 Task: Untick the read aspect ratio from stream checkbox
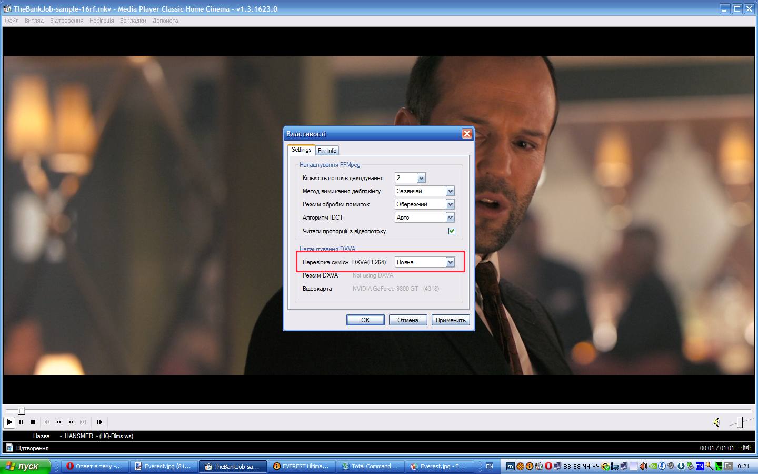[452, 231]
